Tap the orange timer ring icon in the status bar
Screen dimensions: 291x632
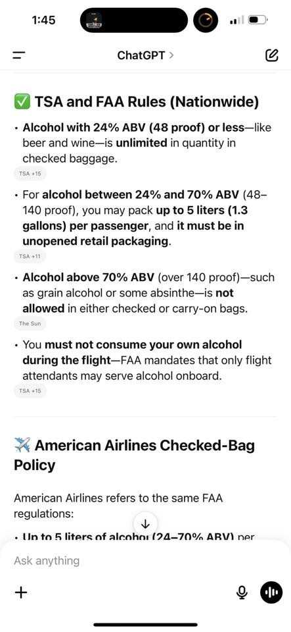click(206, 20)
